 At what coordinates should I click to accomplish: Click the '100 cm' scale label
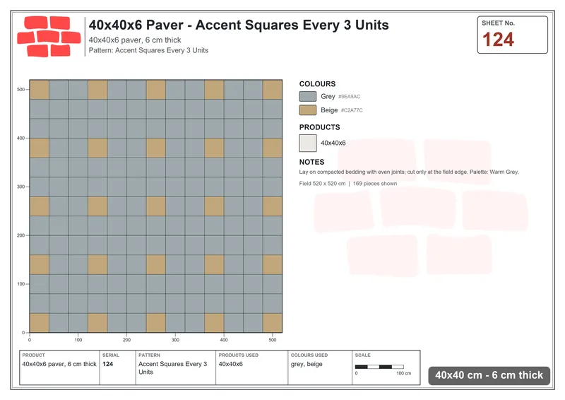[x=403, y=373]
